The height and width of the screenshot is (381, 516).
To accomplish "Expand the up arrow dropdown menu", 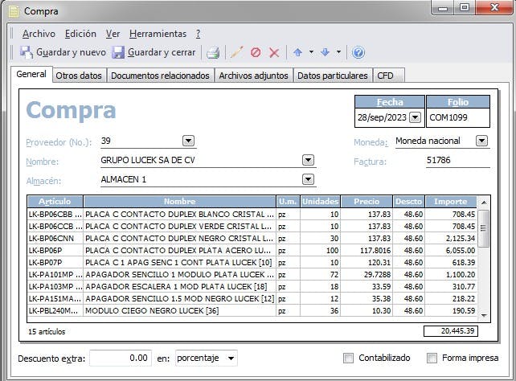I will (x=311, y=52).
